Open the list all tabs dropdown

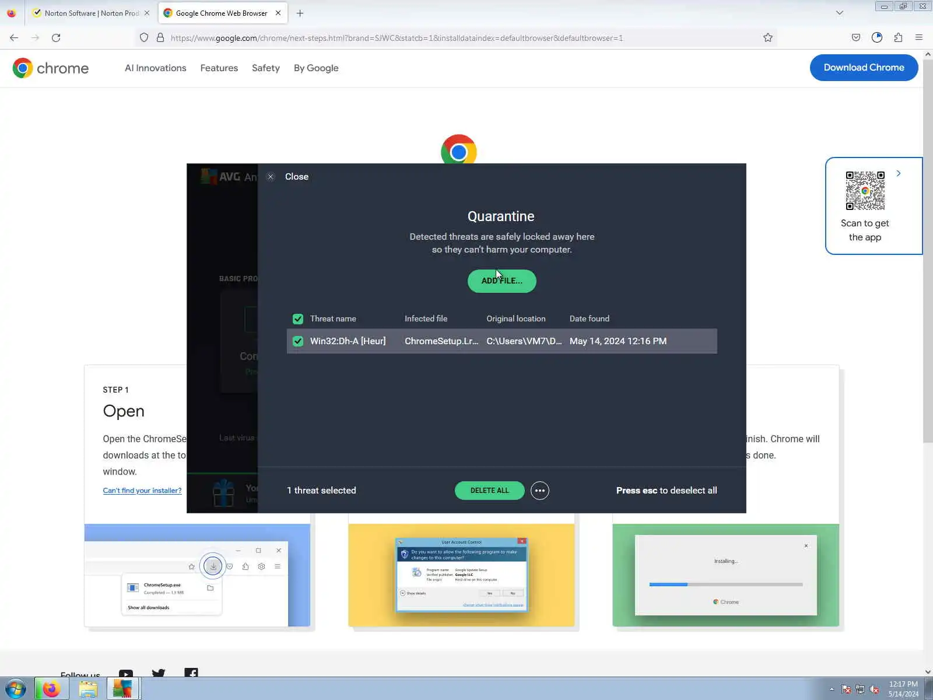(x=840, y=13)
